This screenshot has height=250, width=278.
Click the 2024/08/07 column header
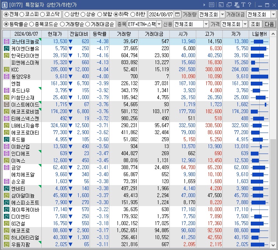pyautogui.click(x=26, y=34)
